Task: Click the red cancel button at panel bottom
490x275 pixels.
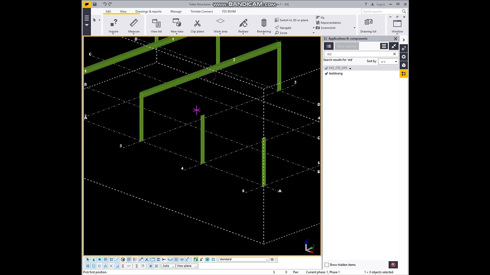Action: point(393,265)
